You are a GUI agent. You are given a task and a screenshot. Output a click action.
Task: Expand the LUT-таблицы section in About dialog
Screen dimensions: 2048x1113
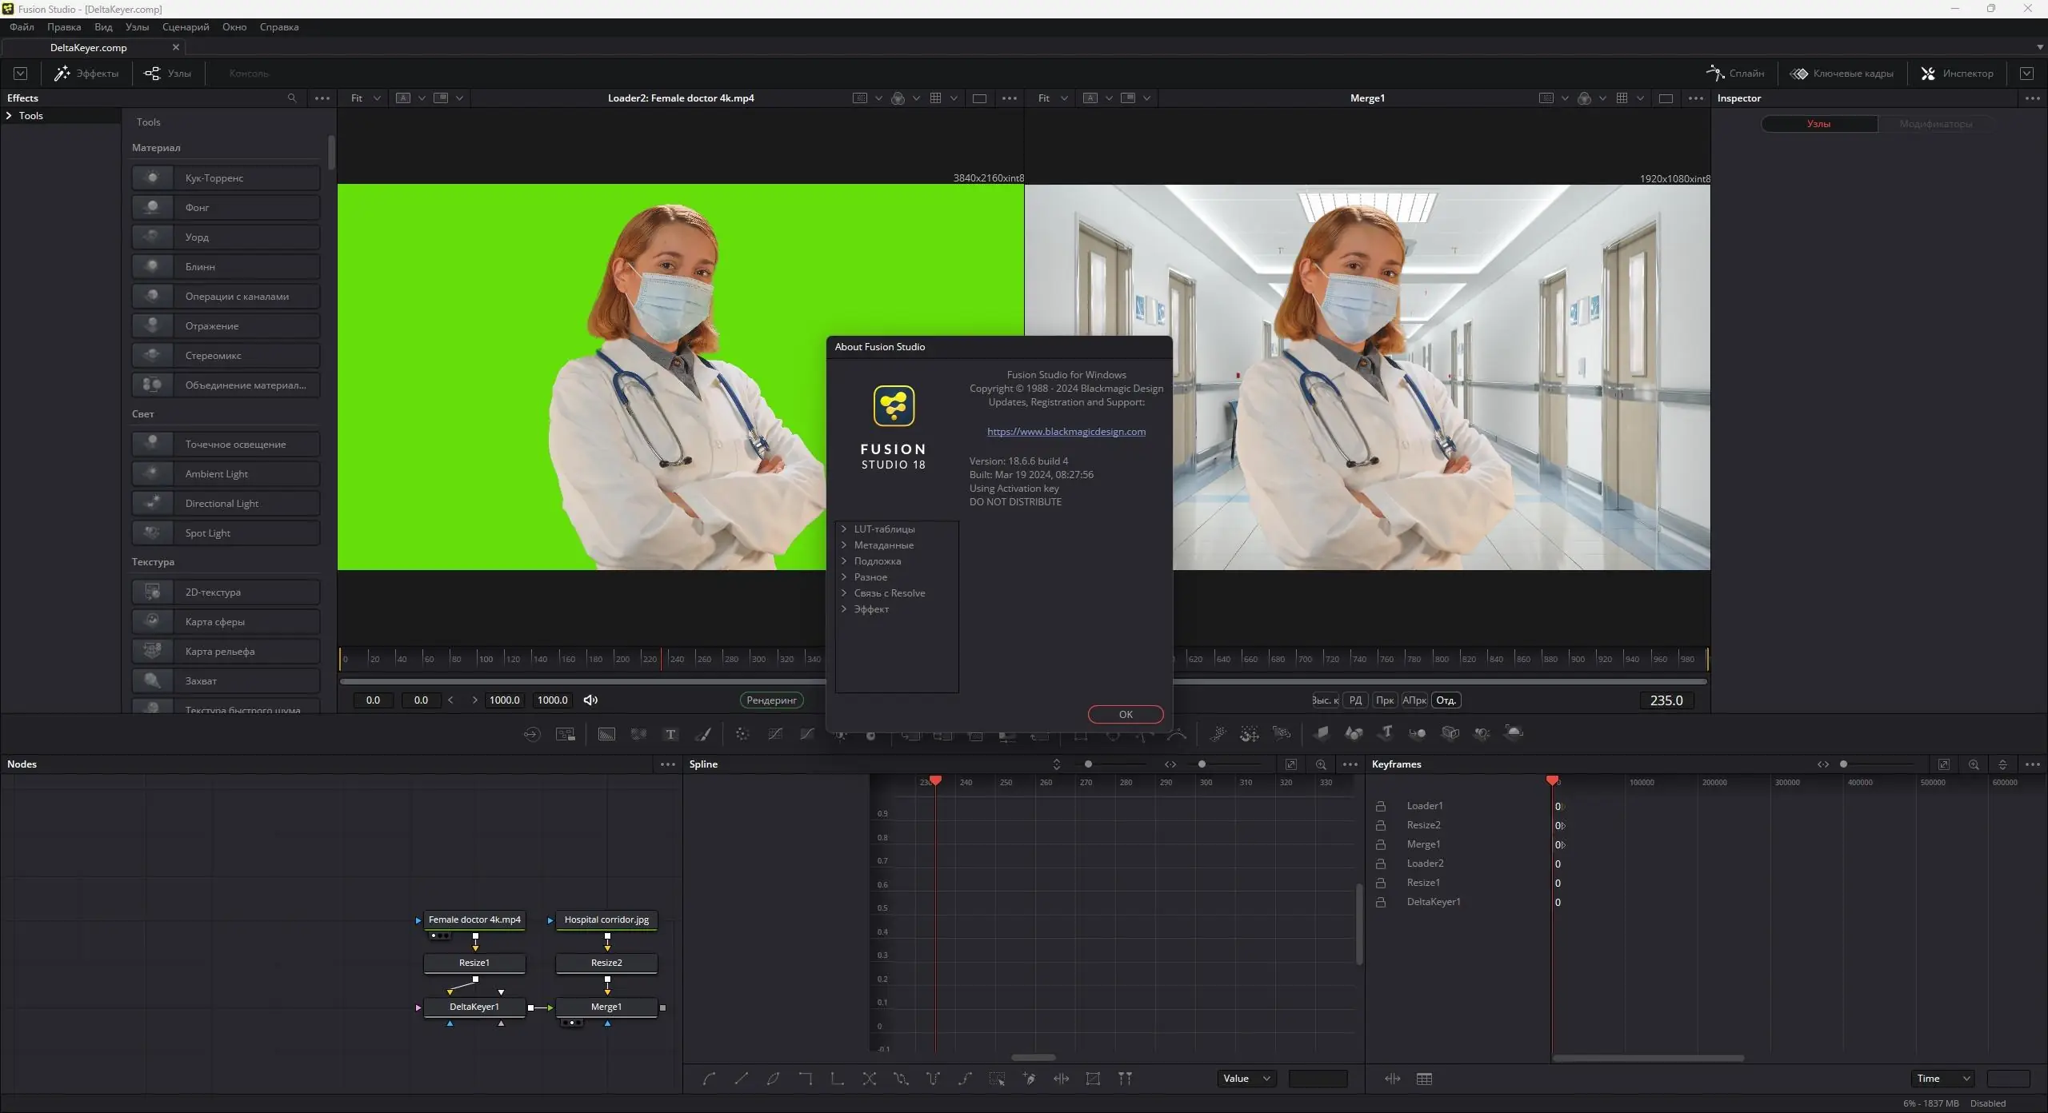point(844,529)
